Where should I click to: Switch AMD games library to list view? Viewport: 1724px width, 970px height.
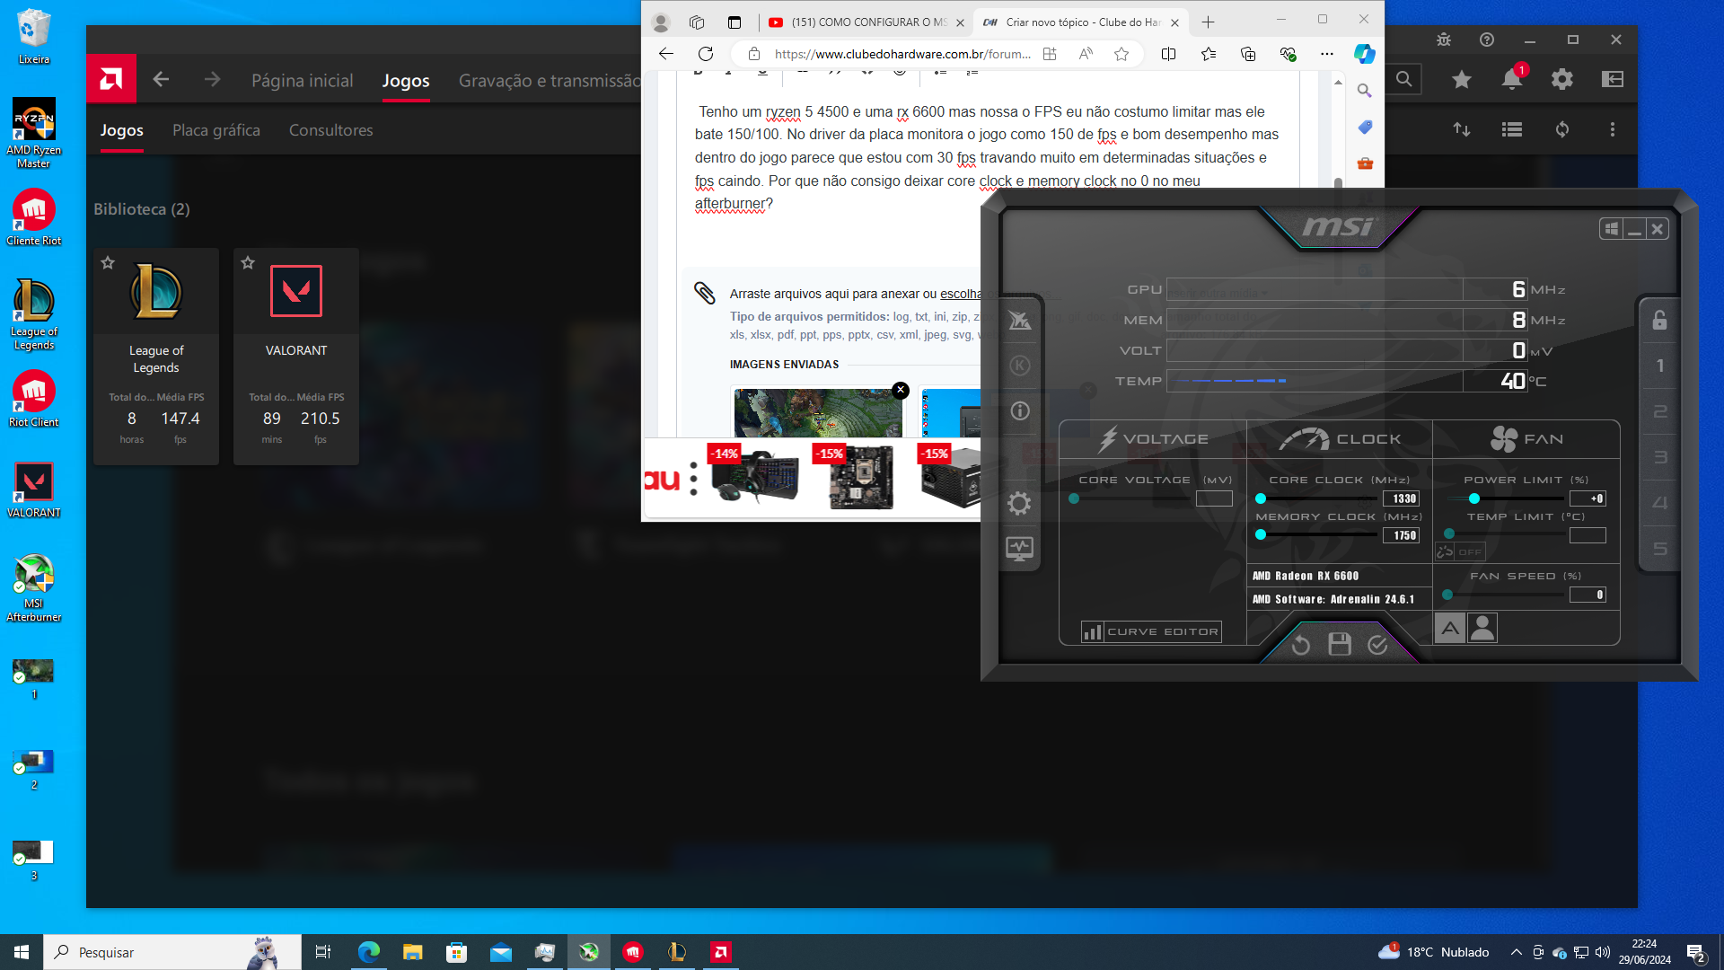1512,129
